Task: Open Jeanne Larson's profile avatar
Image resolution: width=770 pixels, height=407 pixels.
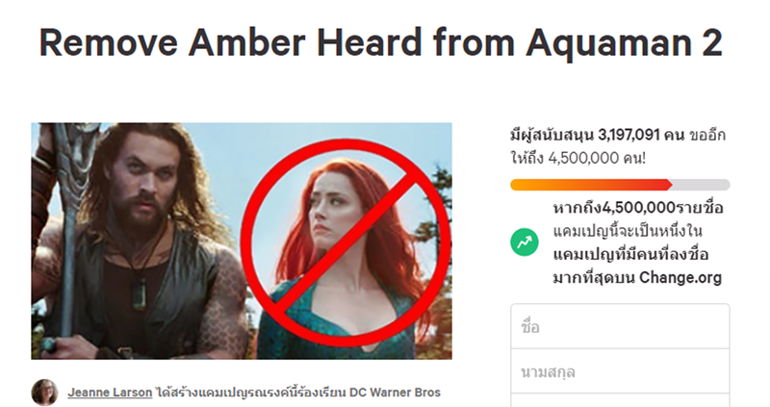Action: [x=44, y=393]
